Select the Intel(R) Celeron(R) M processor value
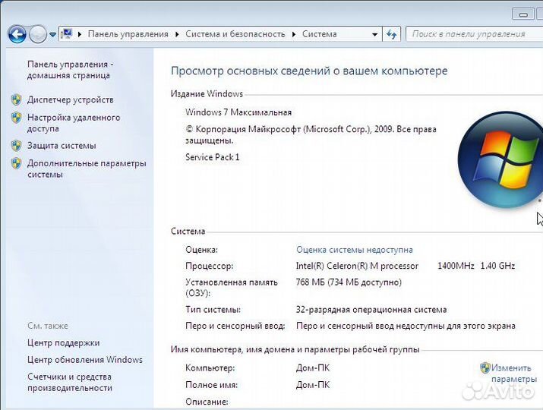This screenshot has height=410, width=543. [357, 266]
